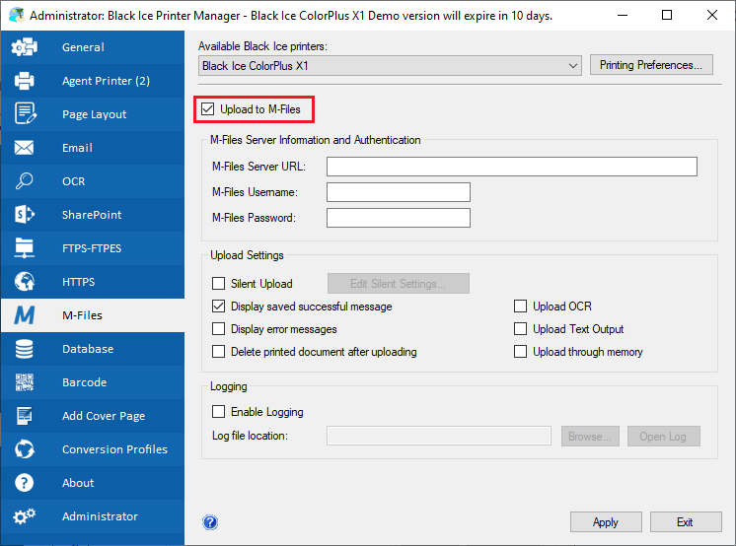Focus the M-Files Password input field

398,218
